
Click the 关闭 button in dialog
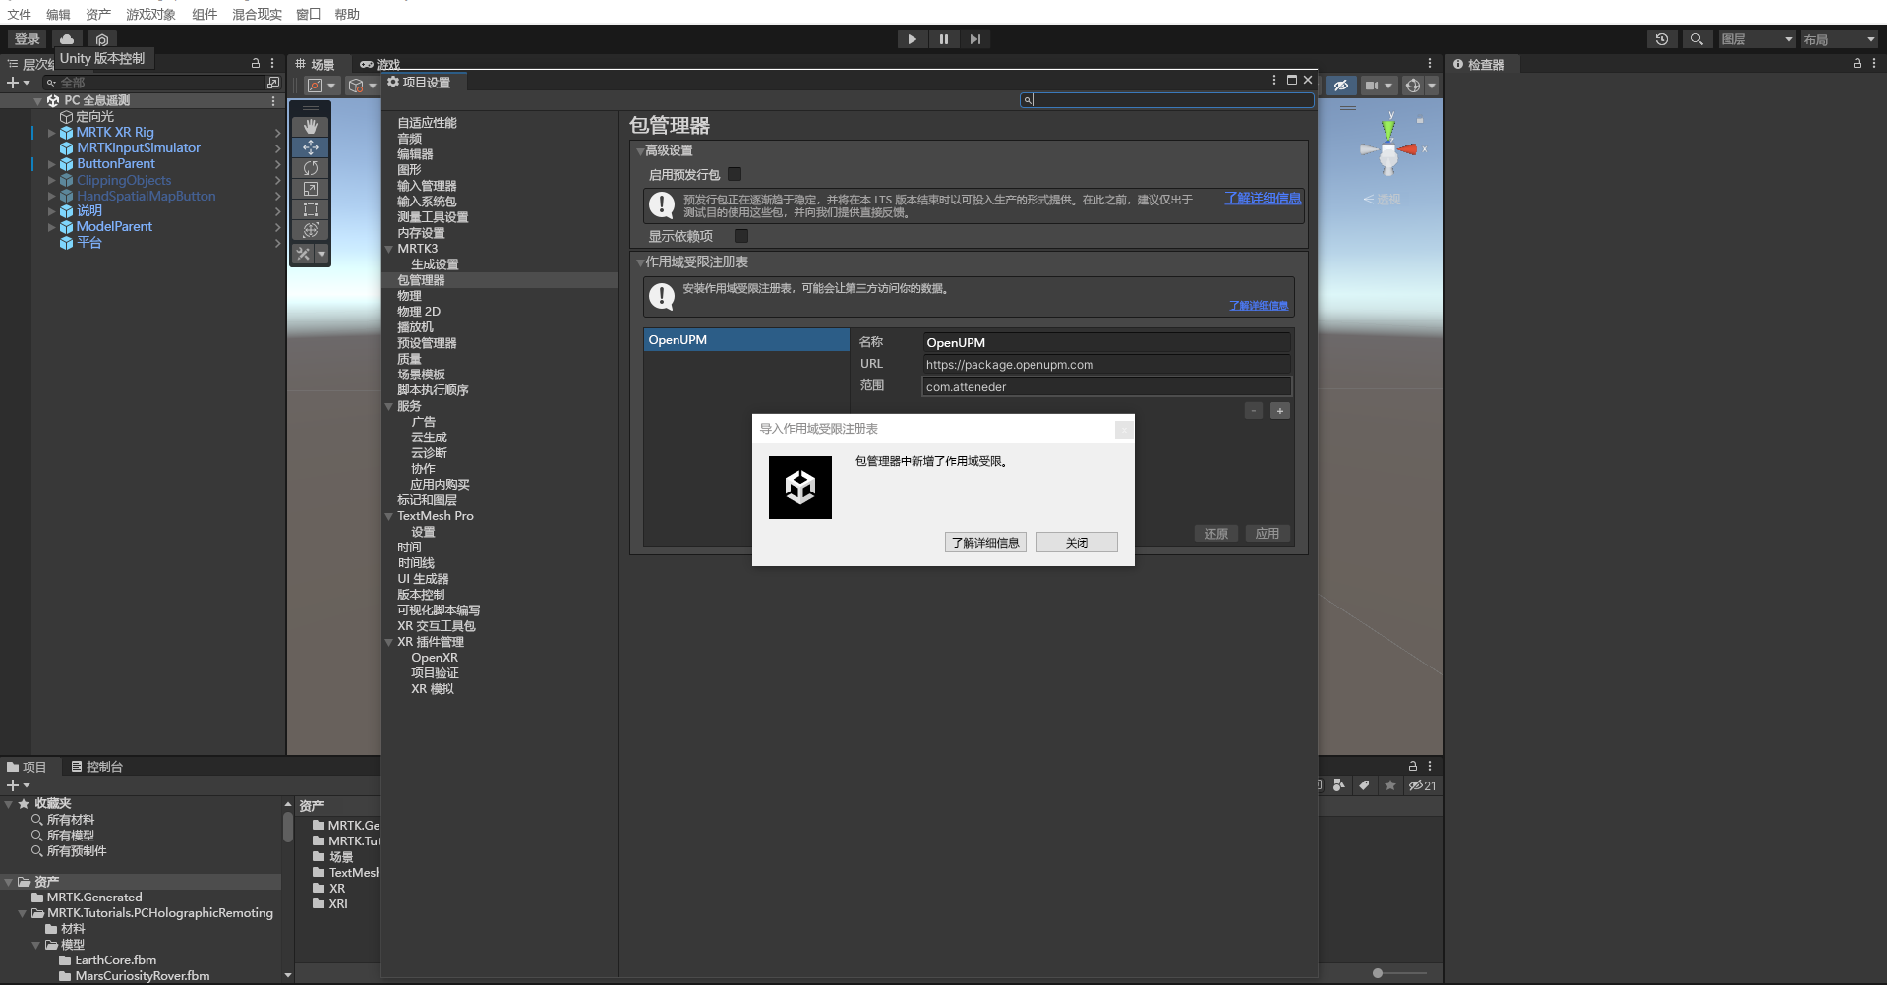coord(1077,543)
